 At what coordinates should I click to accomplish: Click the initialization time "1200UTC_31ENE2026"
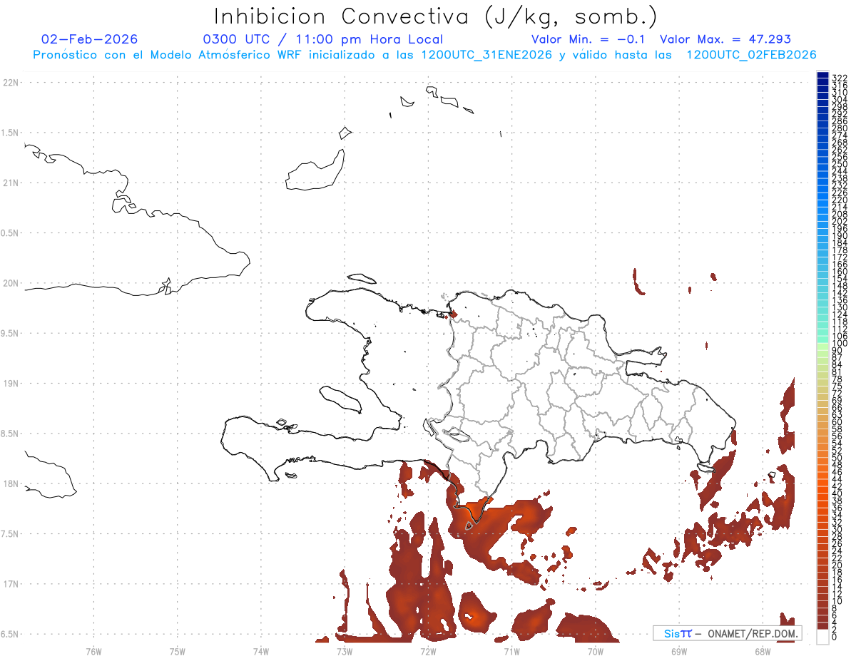(x=486, y=55)
